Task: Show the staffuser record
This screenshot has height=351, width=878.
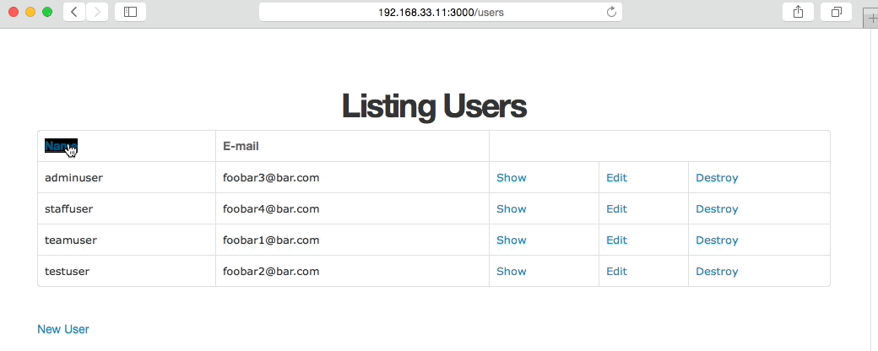Action: click(512, 208)
